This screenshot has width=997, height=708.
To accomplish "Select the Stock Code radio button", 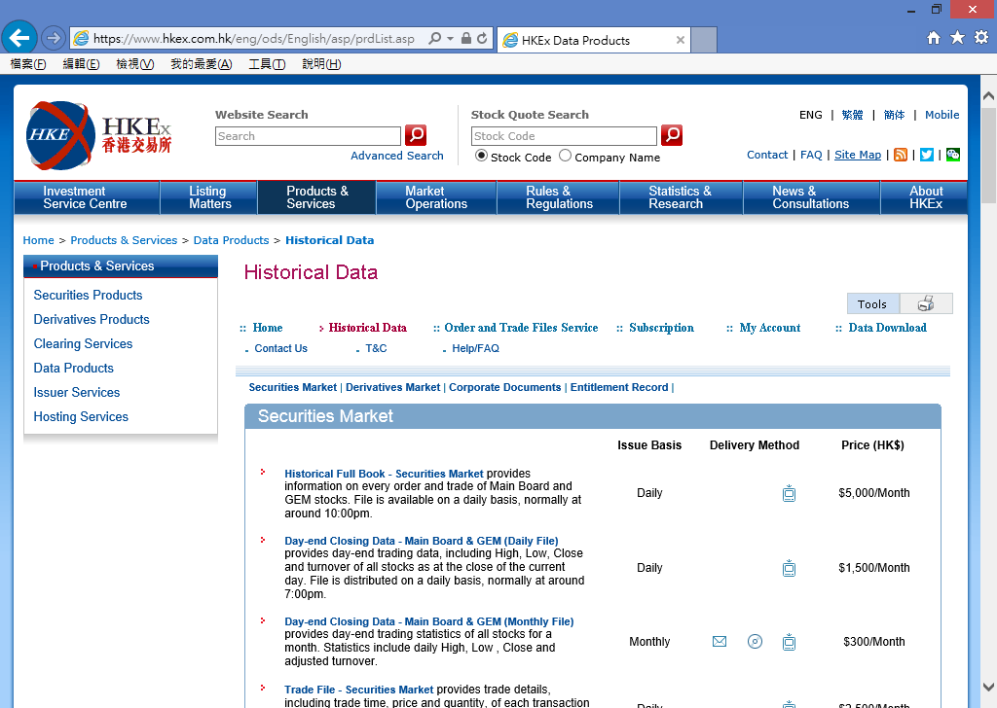I will click(481, 156).
